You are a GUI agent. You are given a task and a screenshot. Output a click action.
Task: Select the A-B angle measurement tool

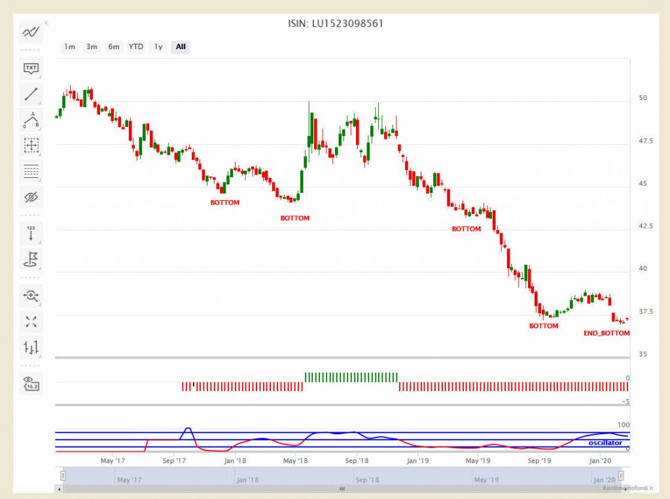[x=31, y=121]
